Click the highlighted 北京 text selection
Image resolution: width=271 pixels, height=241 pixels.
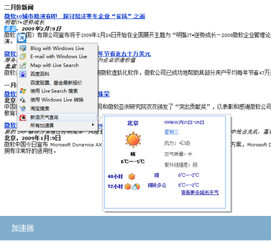[x=10, y=28]
